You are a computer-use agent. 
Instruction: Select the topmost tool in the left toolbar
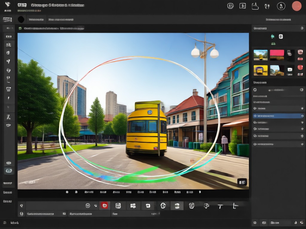tap(9, 28)
